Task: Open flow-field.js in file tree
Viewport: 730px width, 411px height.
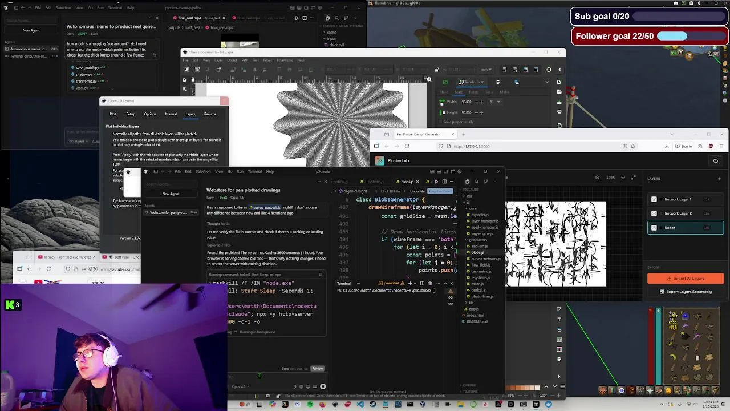Action: 481,265
